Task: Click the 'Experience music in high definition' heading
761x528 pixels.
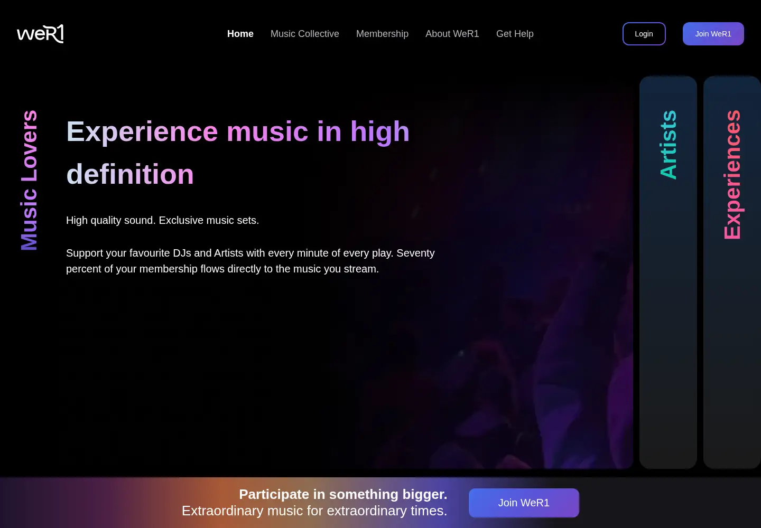Action: [238, 153]
